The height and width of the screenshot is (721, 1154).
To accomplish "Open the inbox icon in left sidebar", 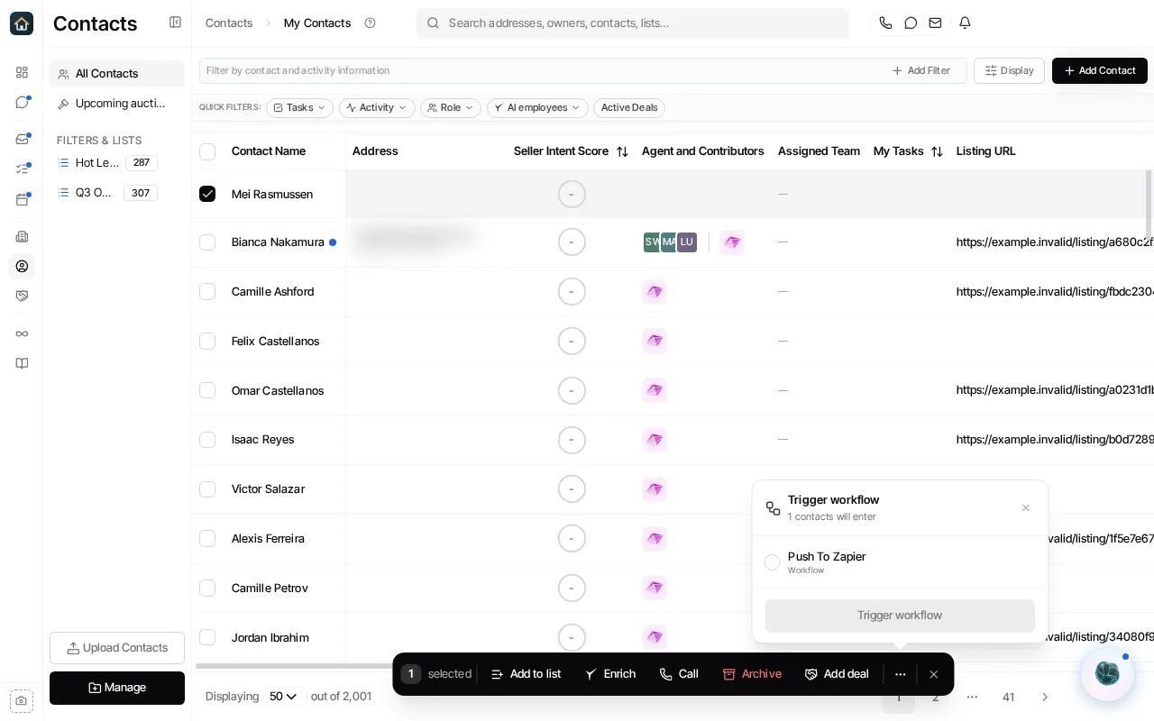I will click(22, 139).
